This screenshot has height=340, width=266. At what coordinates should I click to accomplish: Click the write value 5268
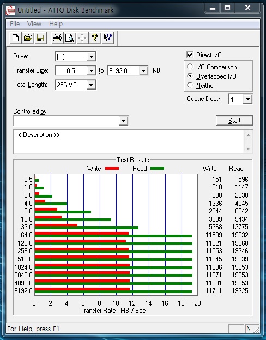coord(215,227)
